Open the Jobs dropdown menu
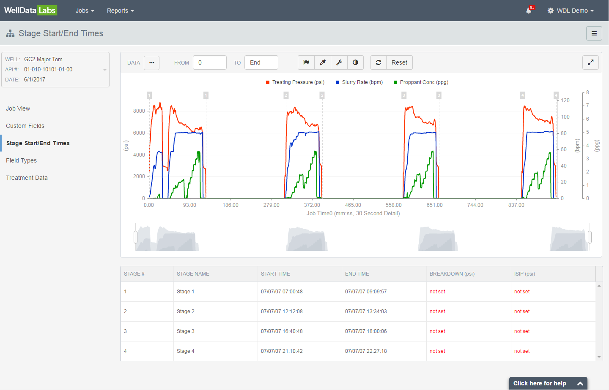Image resolution: width=609 pixels, height=390 pixels. pyautogui.click(x=85, y=11)
